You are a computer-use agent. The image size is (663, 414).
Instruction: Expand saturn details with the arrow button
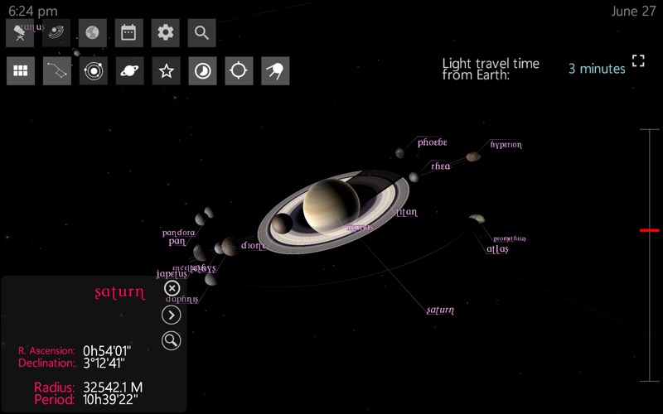pyautogui.click(x=172, y=315)
